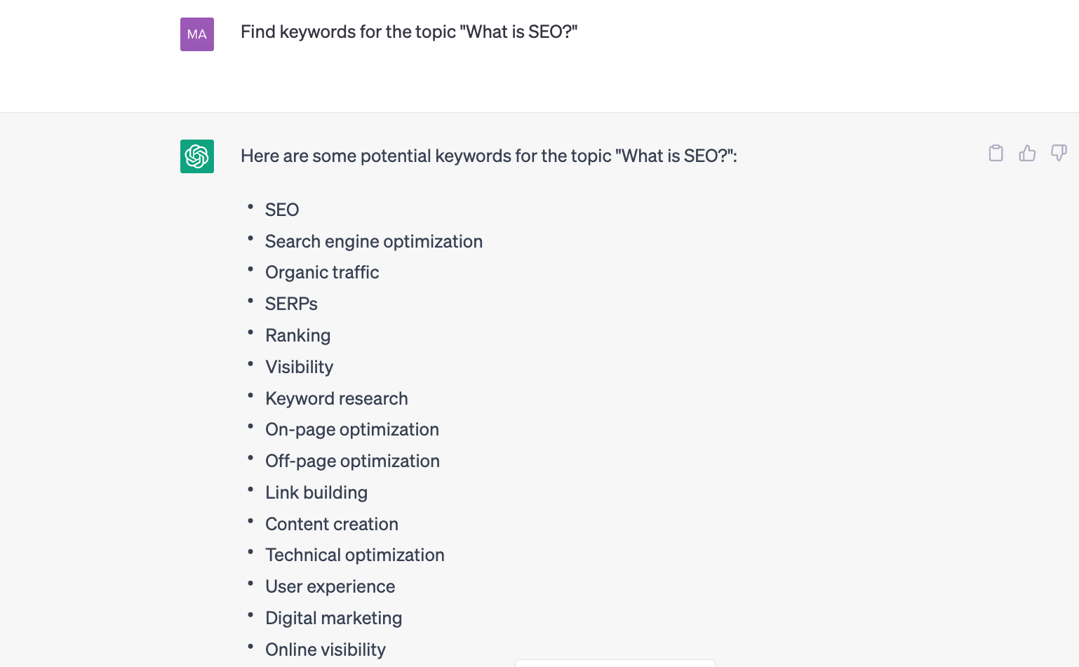
Task: Copy the response with the clipboard icon
Action: pyautogui.click(x=996, y=153)
